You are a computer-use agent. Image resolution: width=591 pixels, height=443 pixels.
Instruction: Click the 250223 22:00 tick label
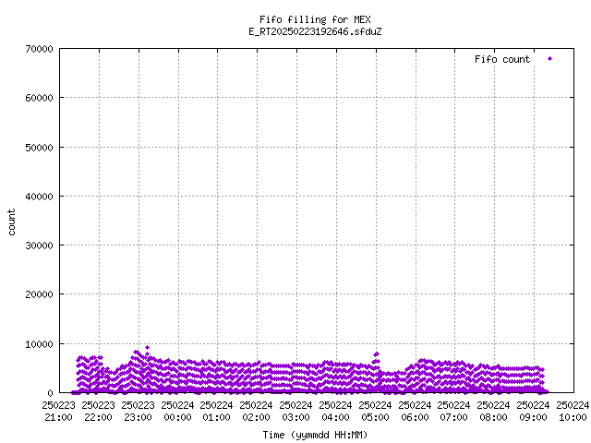pos(98,412)
